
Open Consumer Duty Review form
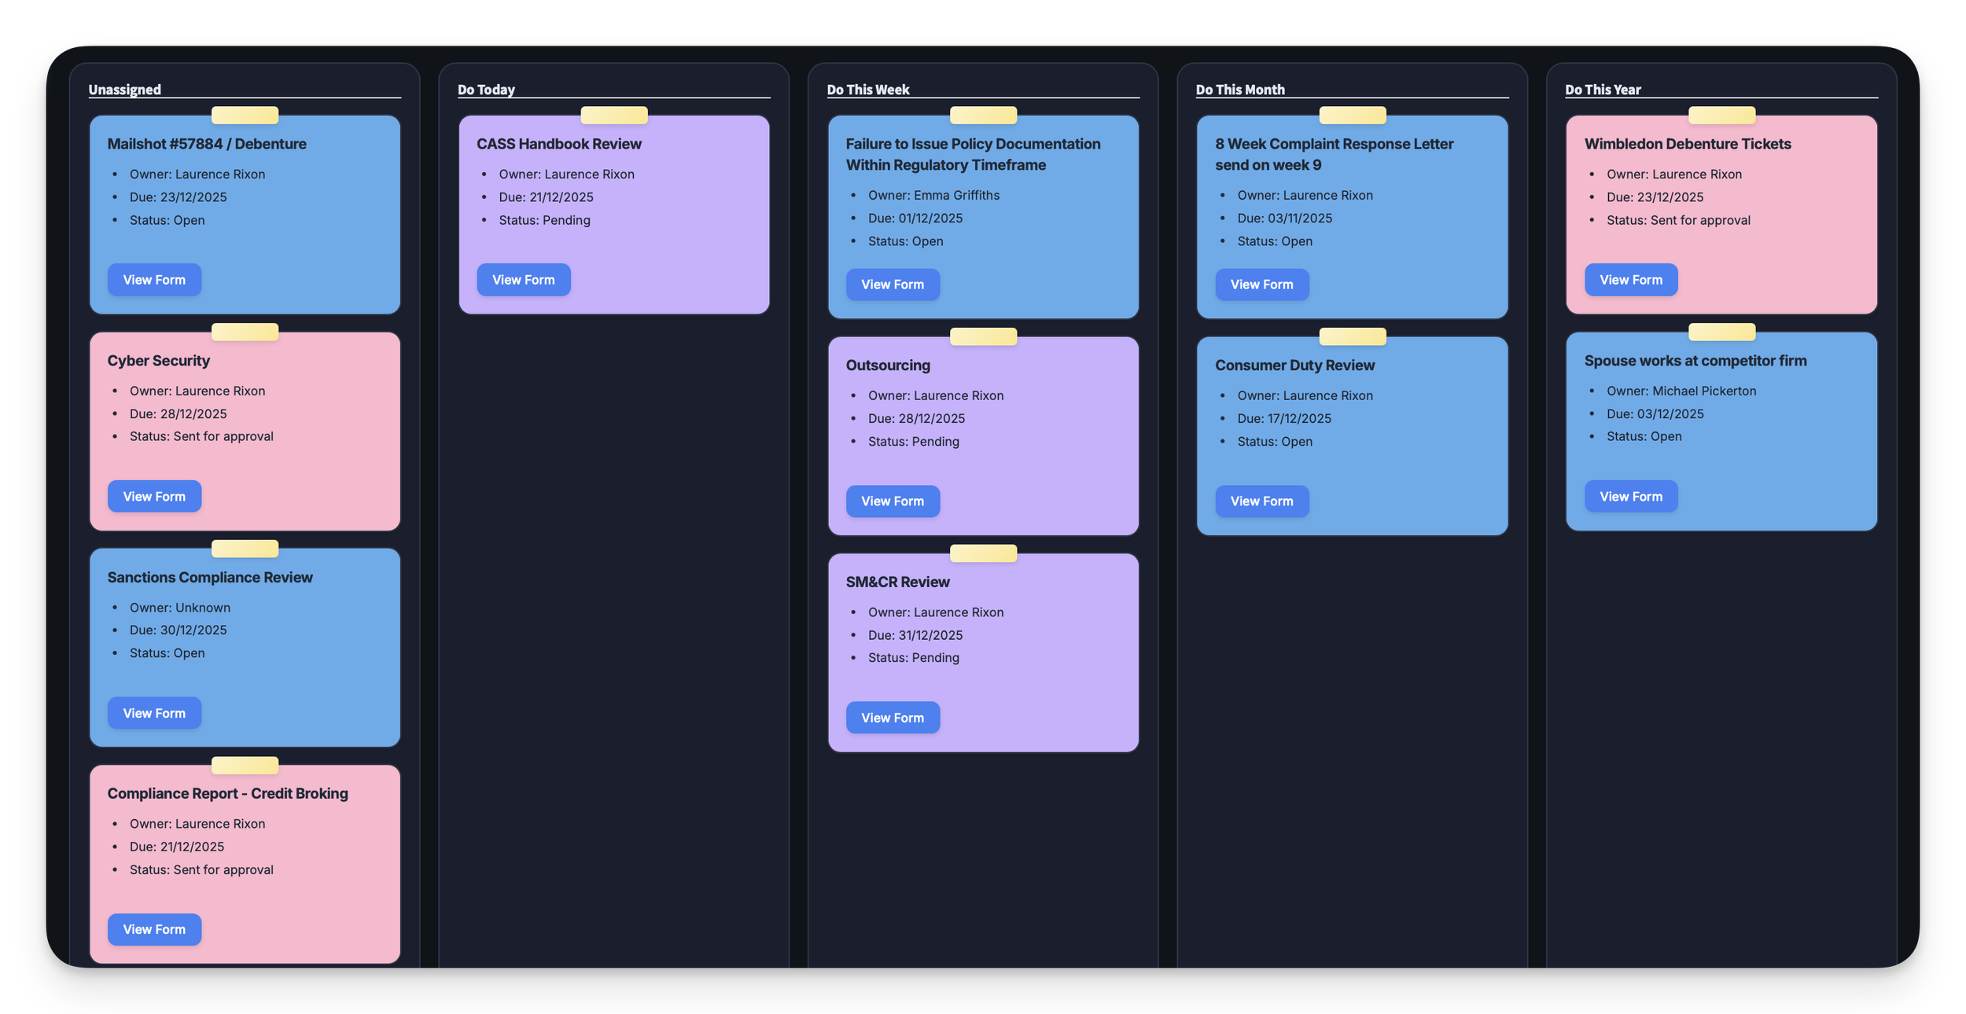(x=1261, y=501)
